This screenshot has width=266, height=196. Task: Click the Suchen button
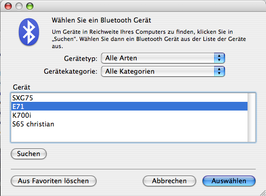pyautogui.click(x=29, y=154)
